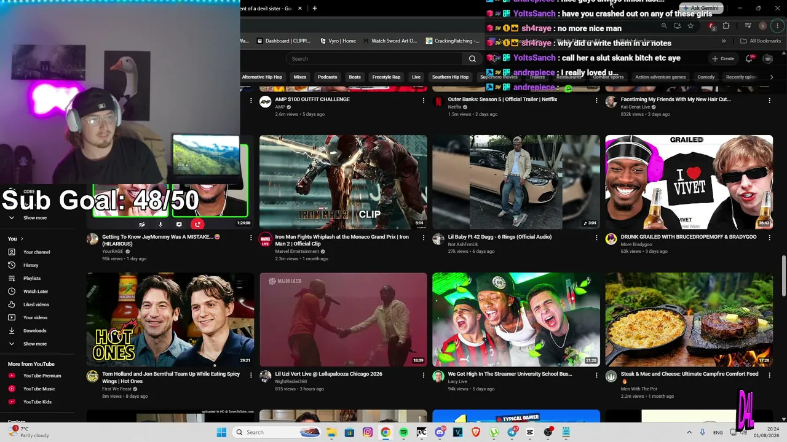This screenshot has height=442, width=787.
Task: Open the Men With The Pot avatar
Action: click(x=611, y=376)
